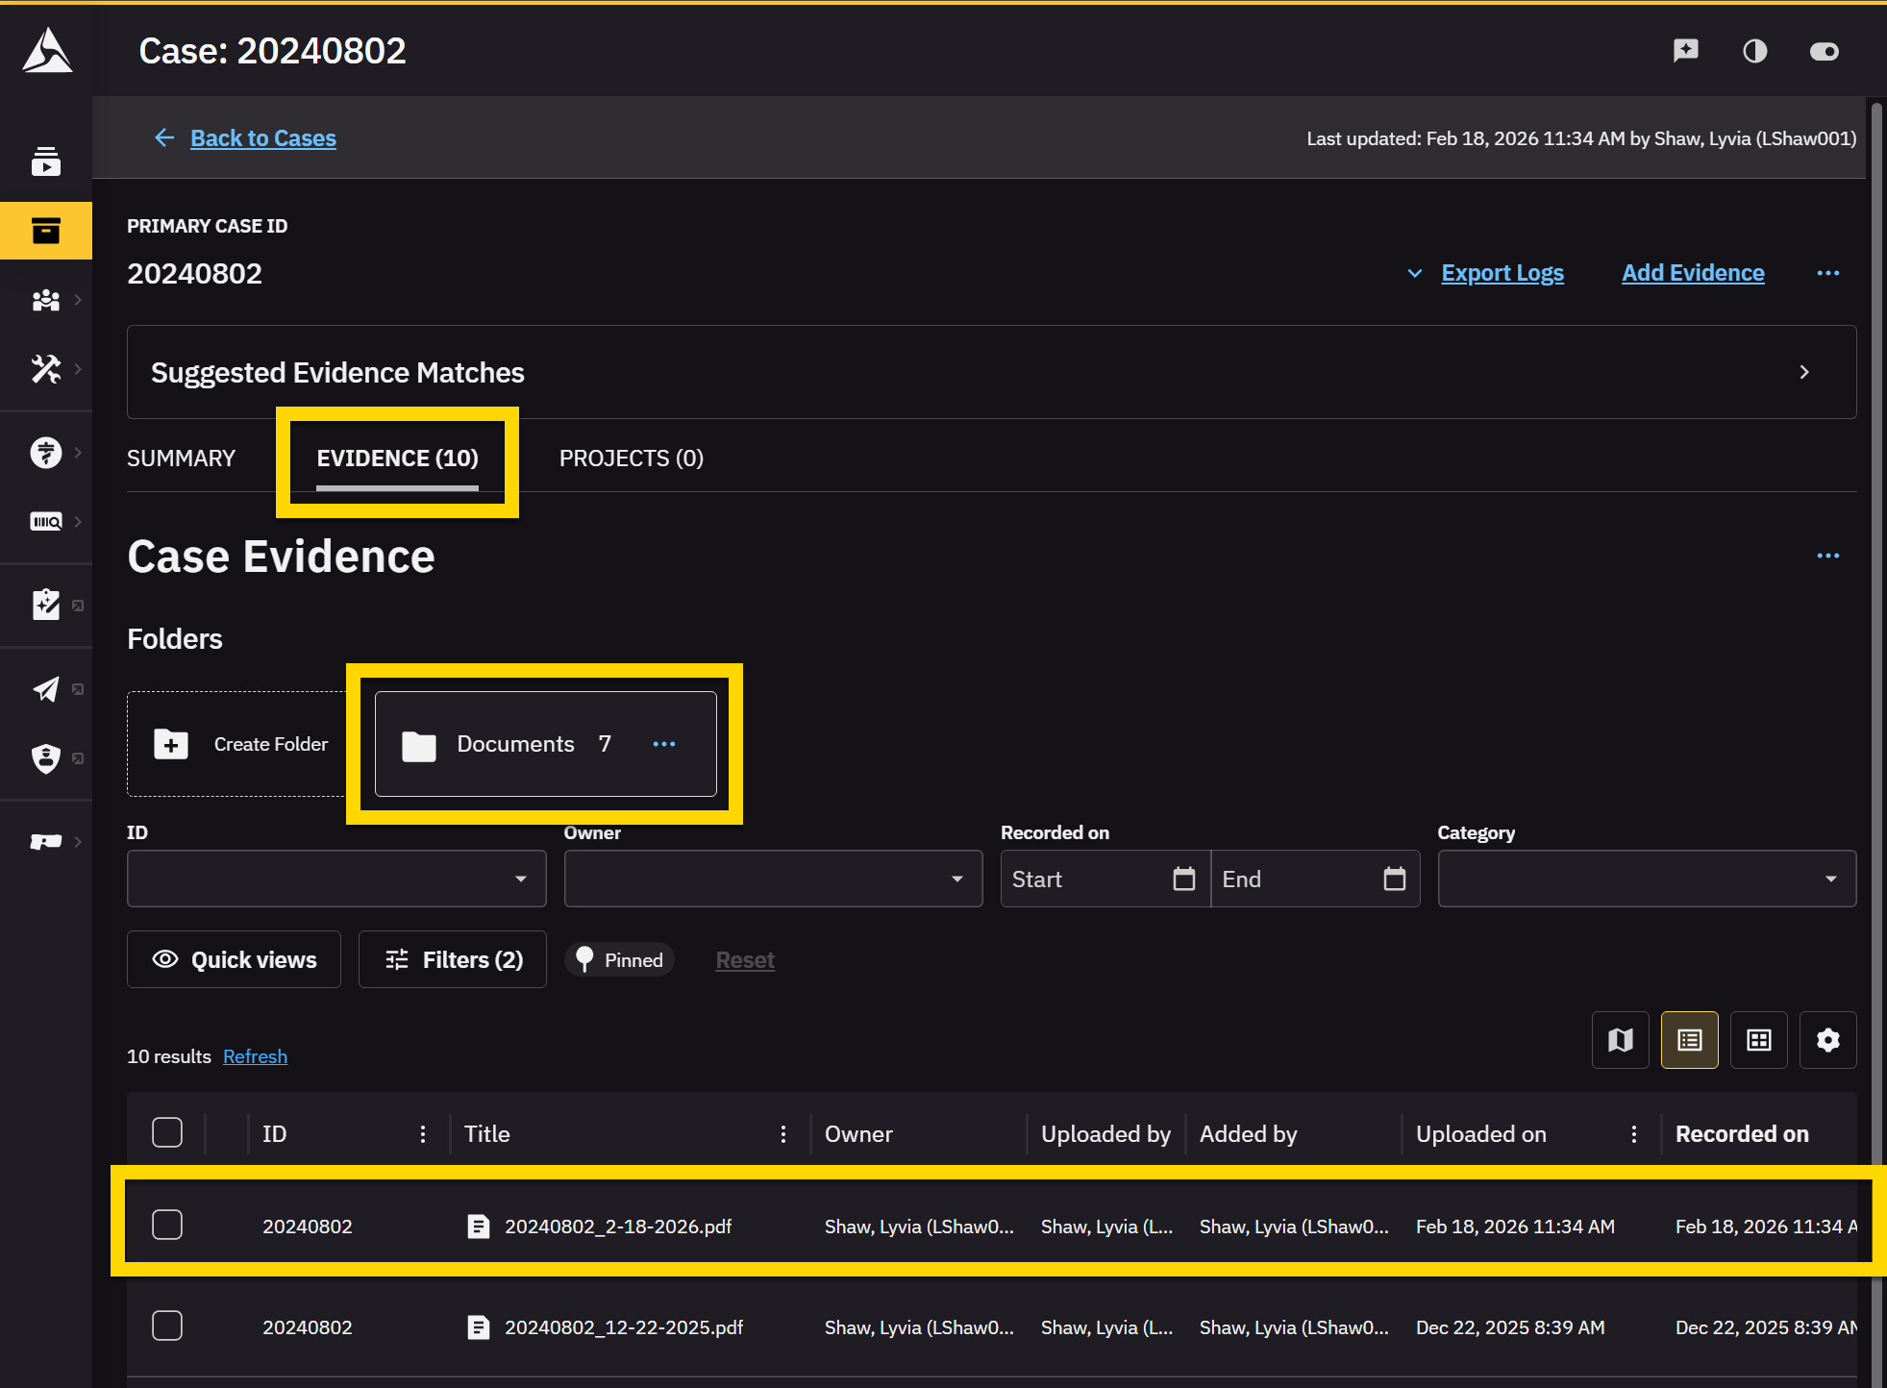
Task: Expand the Suggested Evidence Matches panel
Action: click(x=1804, y=372)
